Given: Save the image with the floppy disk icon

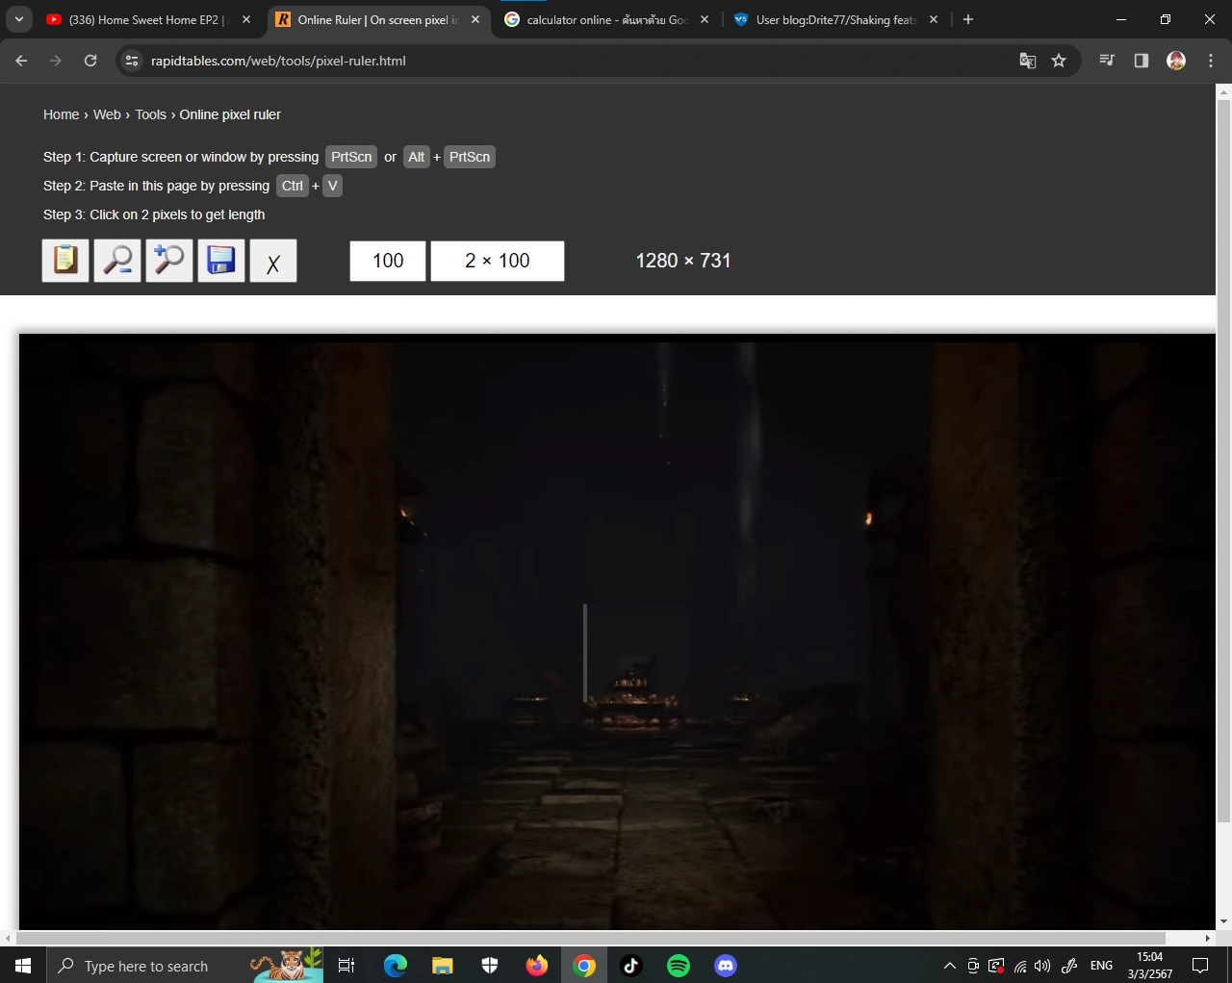Looking at the screenshot, I should click(x=221, y=261).
